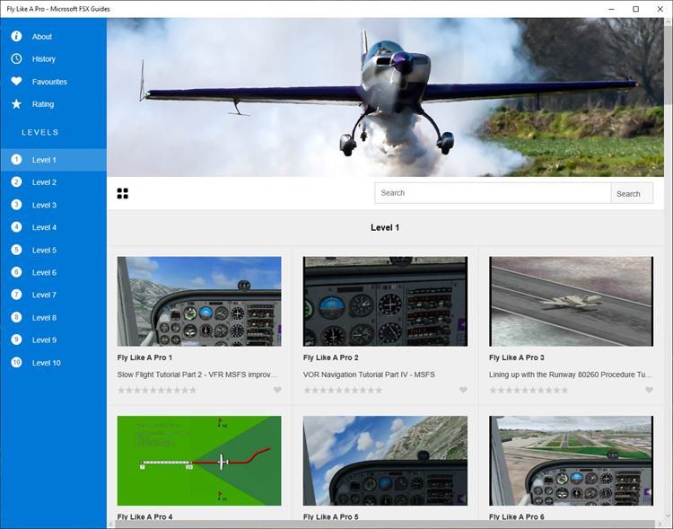Open the Fly Like A Pro 5 thumbnail
The height and width of the screenshot is (529, 673).
pyautogui.click(x=385, y=460)
